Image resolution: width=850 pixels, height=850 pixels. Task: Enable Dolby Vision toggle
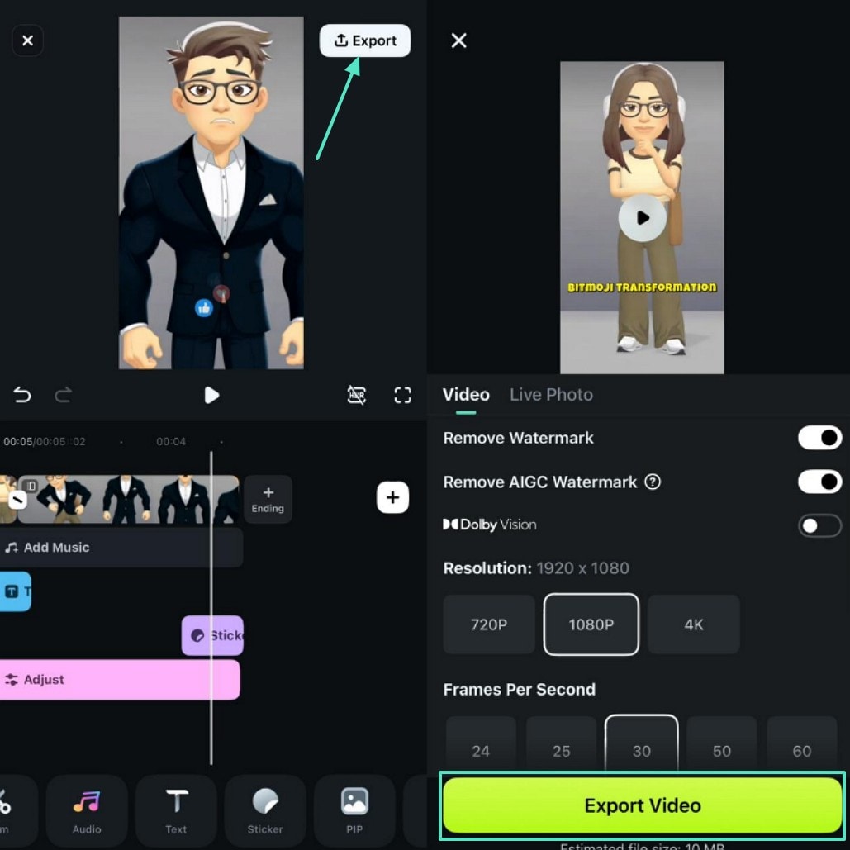(819, 525)
